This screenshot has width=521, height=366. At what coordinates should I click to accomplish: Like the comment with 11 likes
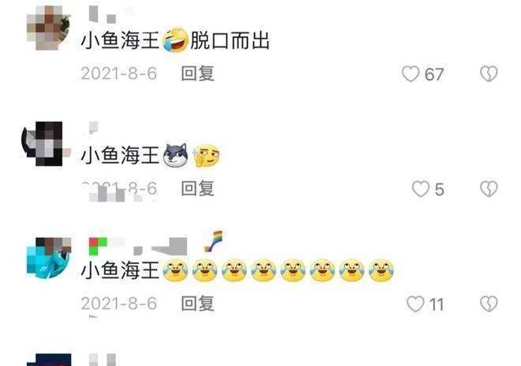click(415, 304)
